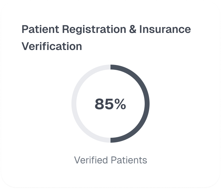This screenshot has height=189, width=221.
Task: Click the word "Patient" starting the title
Action: [x=40, y=30]
